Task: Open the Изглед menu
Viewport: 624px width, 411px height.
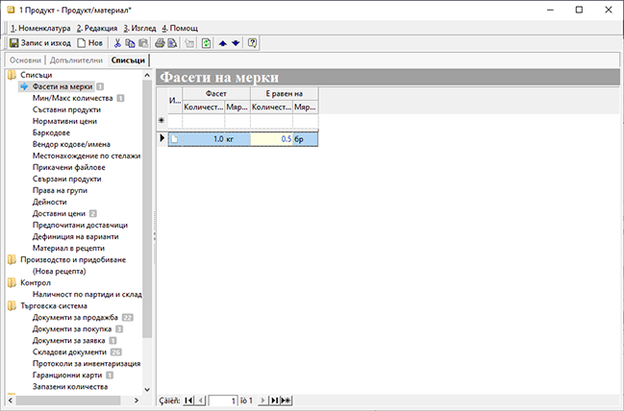Action: coord(139,28)
